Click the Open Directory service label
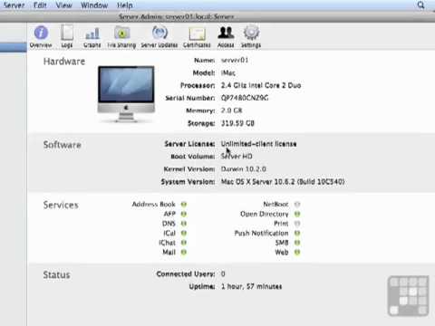Viewport: 435px width, 326px height. [x=265, y=214]
